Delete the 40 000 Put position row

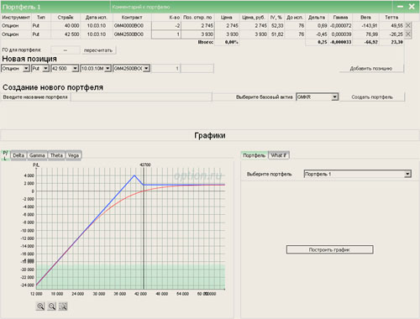coord(408,25)
